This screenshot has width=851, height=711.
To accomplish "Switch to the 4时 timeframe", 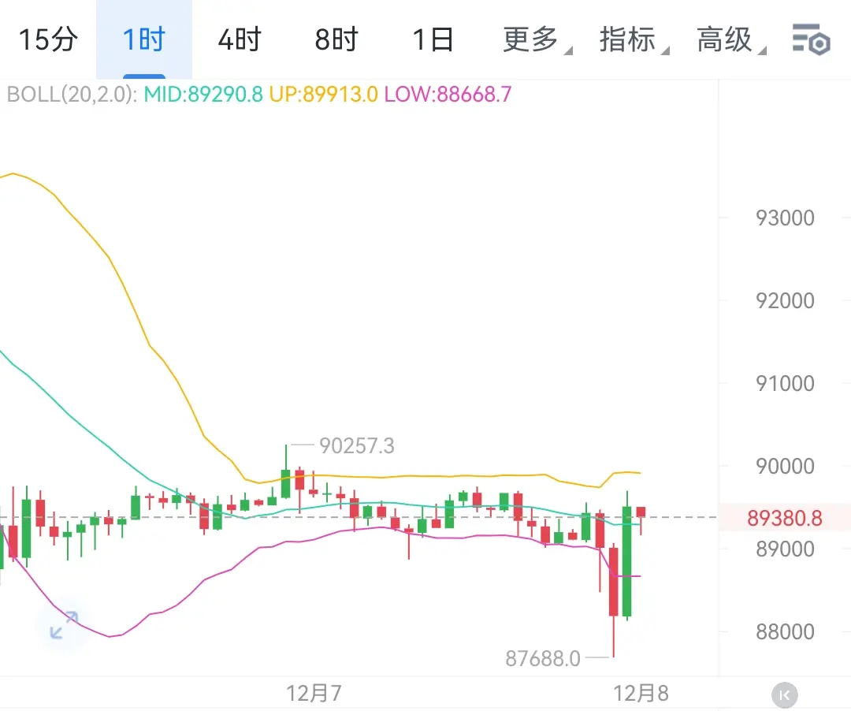I will tap(240, 39).
